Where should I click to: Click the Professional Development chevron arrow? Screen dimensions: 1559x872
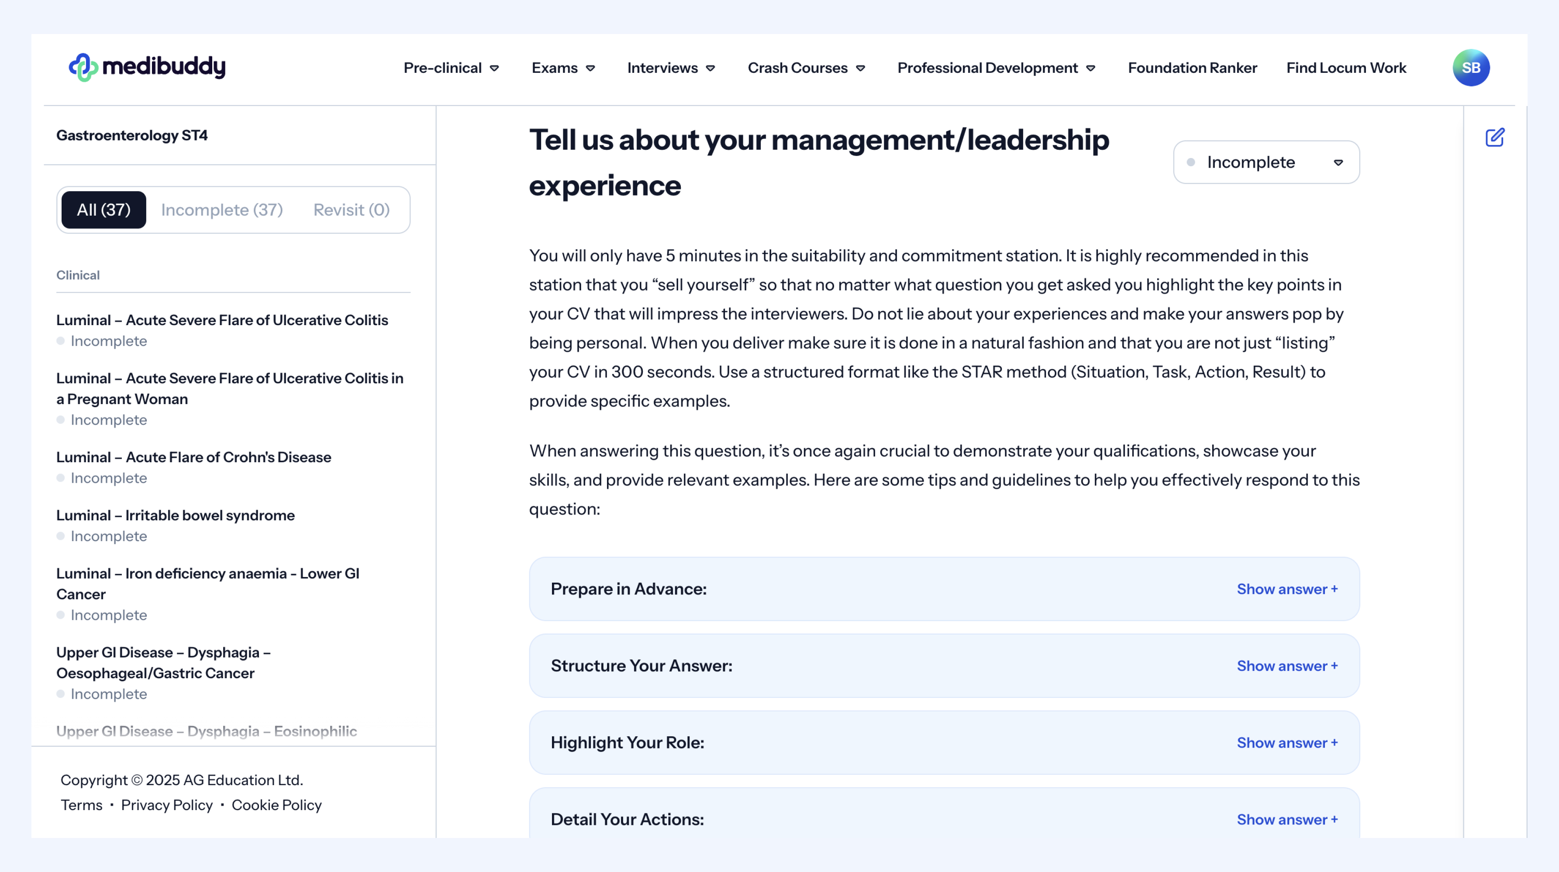pyautogui.click(x=1090, y=69)
